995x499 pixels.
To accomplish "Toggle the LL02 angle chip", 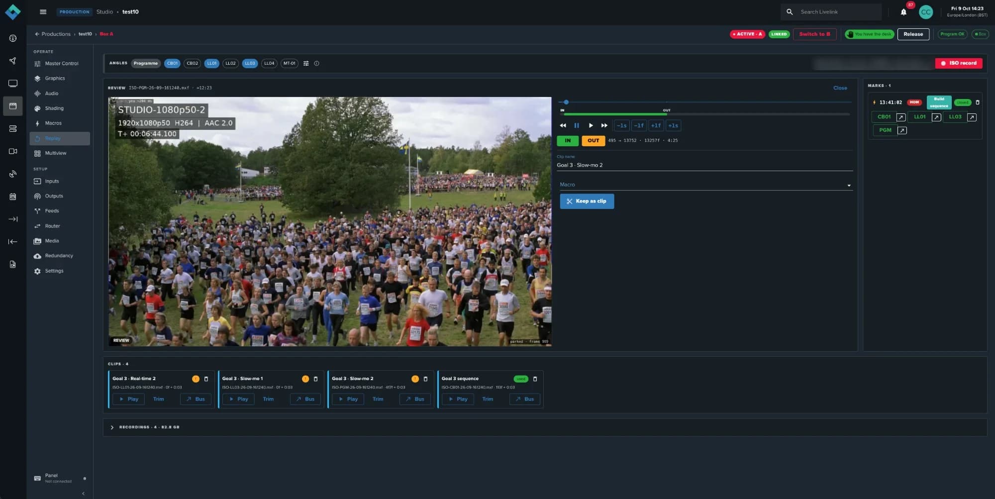I will (x=230, y=63).
